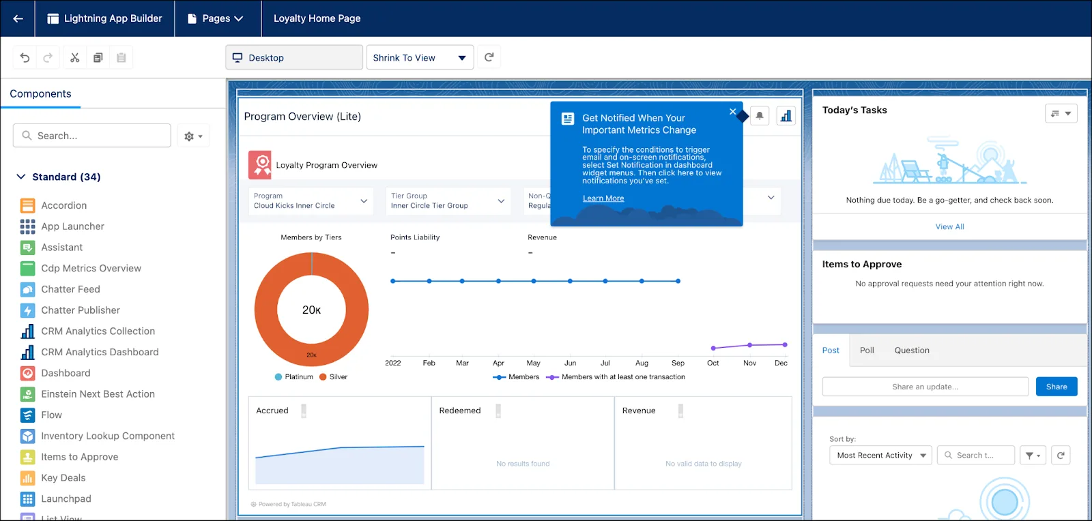Open the Tier Group filter dropdown
1092x521 pixels.
click(x=448, y=201)
